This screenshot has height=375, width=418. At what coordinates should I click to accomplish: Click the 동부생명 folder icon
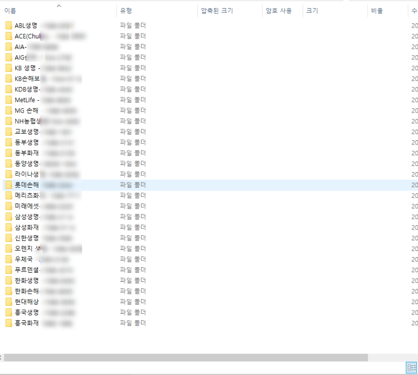click(9, 142)
